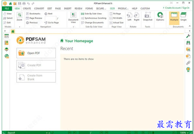Show the Bookmarks panel
Viewport: 194px width, 134px height.
tap(33, 14)
